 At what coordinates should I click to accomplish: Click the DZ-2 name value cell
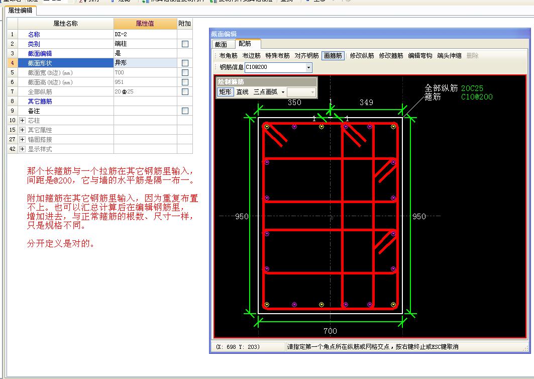(x=145, y=34)
